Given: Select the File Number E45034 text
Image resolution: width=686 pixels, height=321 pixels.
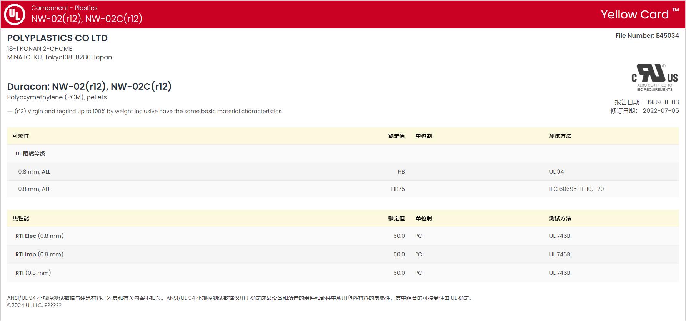Looking at the screenshot, I should (x=647, y=35).
